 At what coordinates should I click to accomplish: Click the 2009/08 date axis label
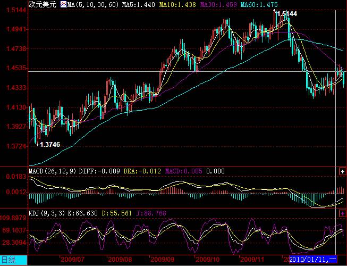(120, 260)
